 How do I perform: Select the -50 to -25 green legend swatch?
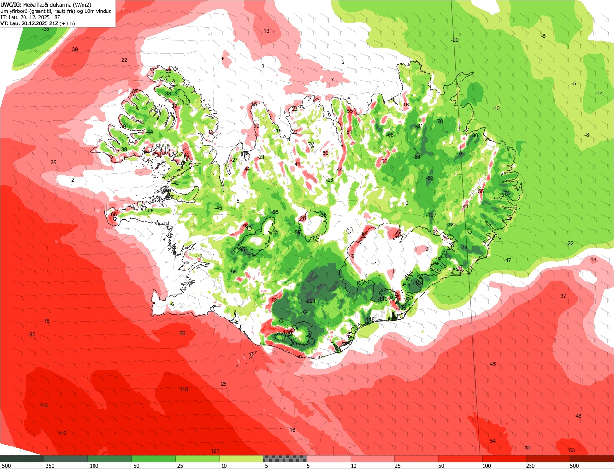[153, 458]
